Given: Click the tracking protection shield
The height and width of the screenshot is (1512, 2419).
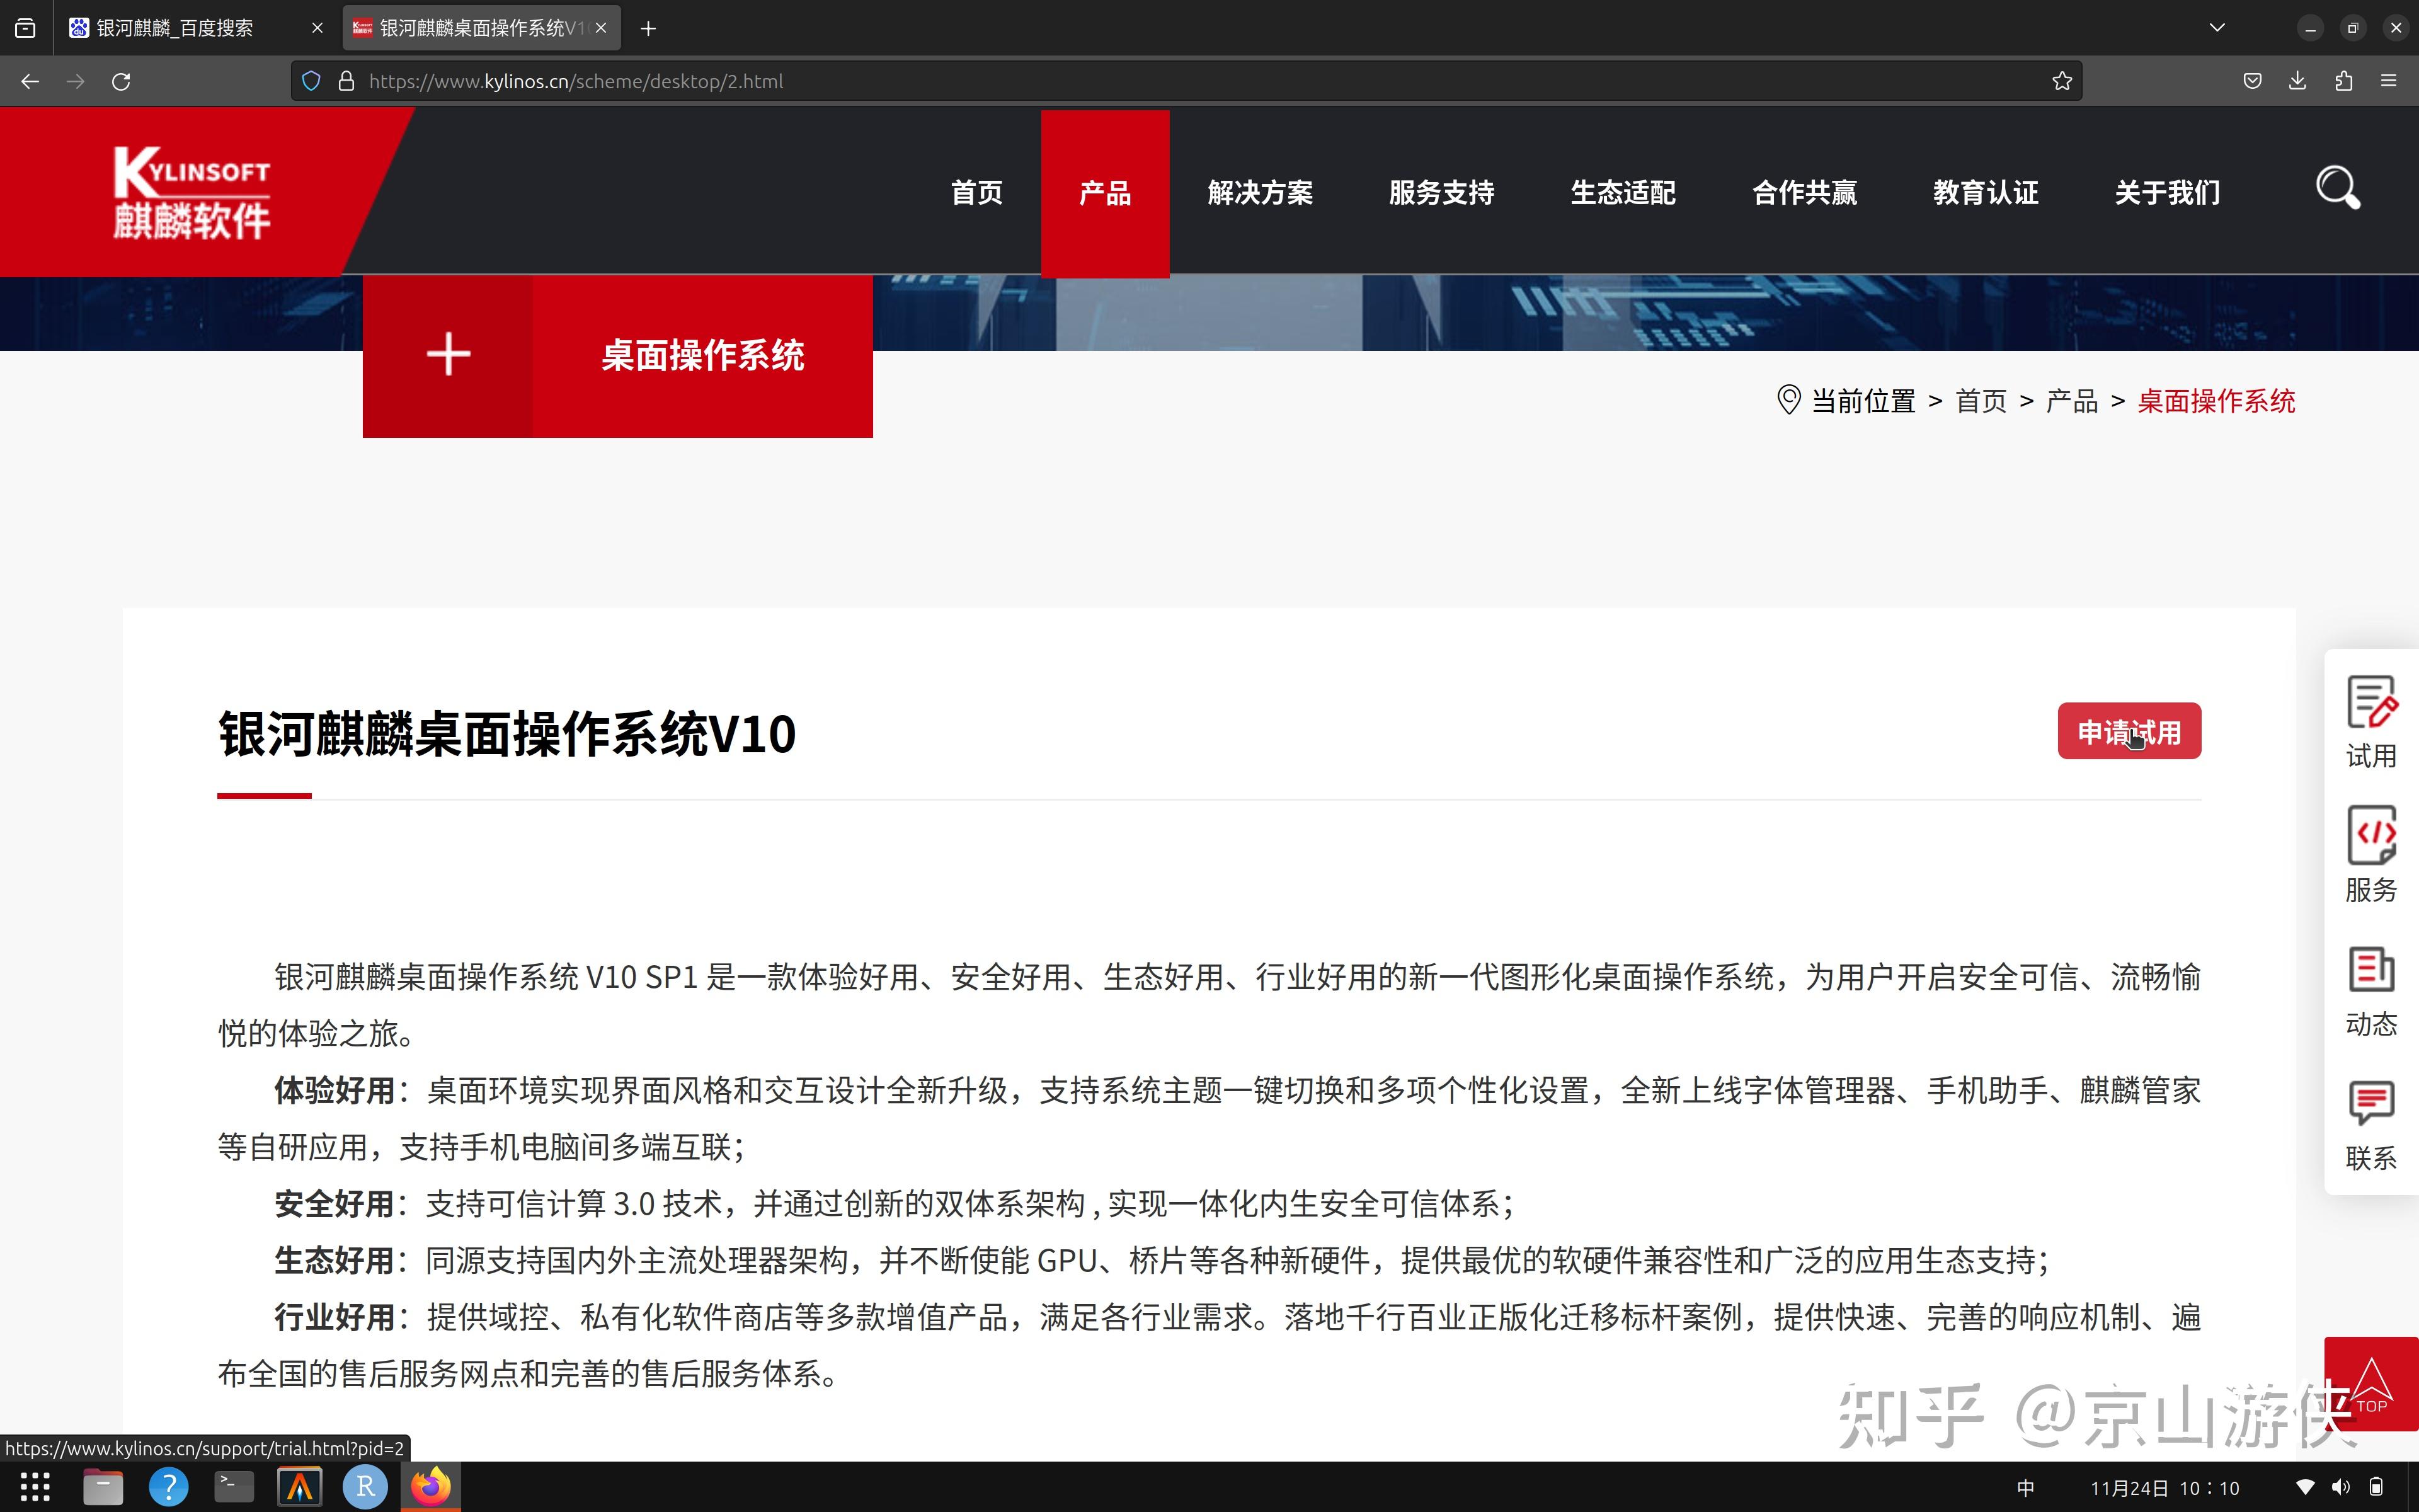Looking at the screenshot, I should click(311, 81).
